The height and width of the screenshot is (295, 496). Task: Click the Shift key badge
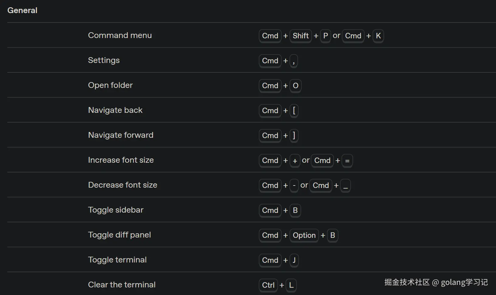[x=300, y=36]
